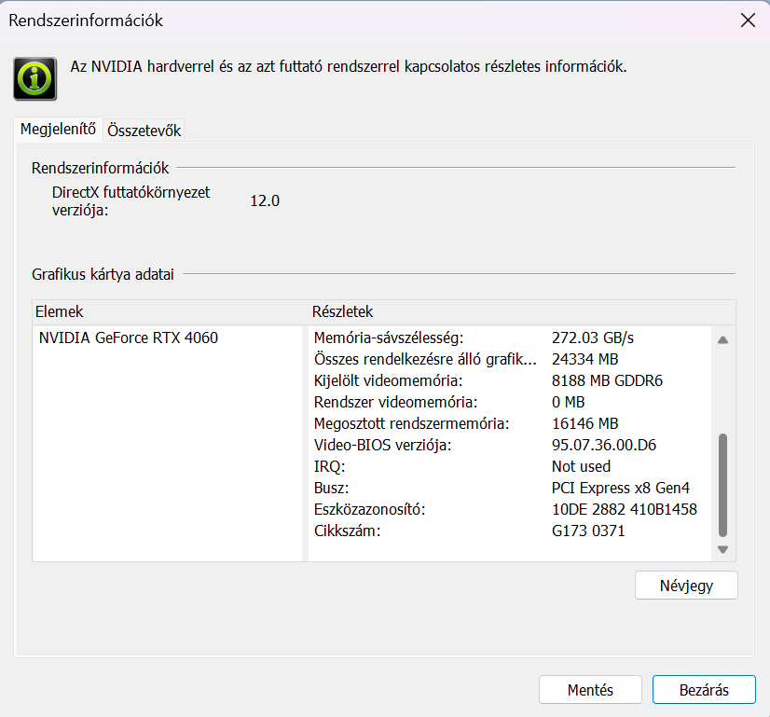Viewport: 770px width, 717px height.
Task: Click the details list scrollbar thumb
Action: tap(722, 485)
